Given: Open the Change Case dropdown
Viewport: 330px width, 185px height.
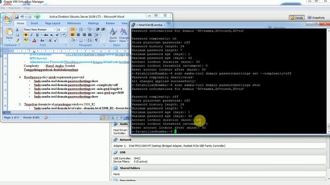Looking at the screenshot, I should (x=42, y=40).
